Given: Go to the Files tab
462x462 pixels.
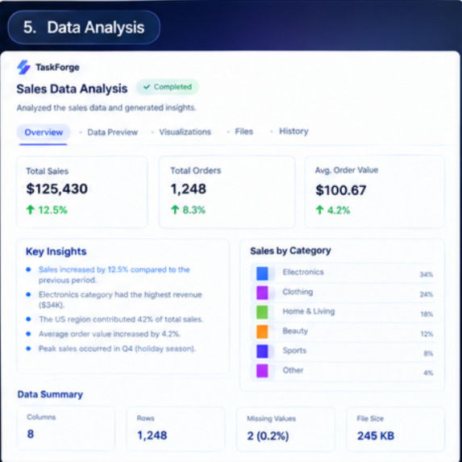Looking at the screenshot, I should [x=244, y=131].
